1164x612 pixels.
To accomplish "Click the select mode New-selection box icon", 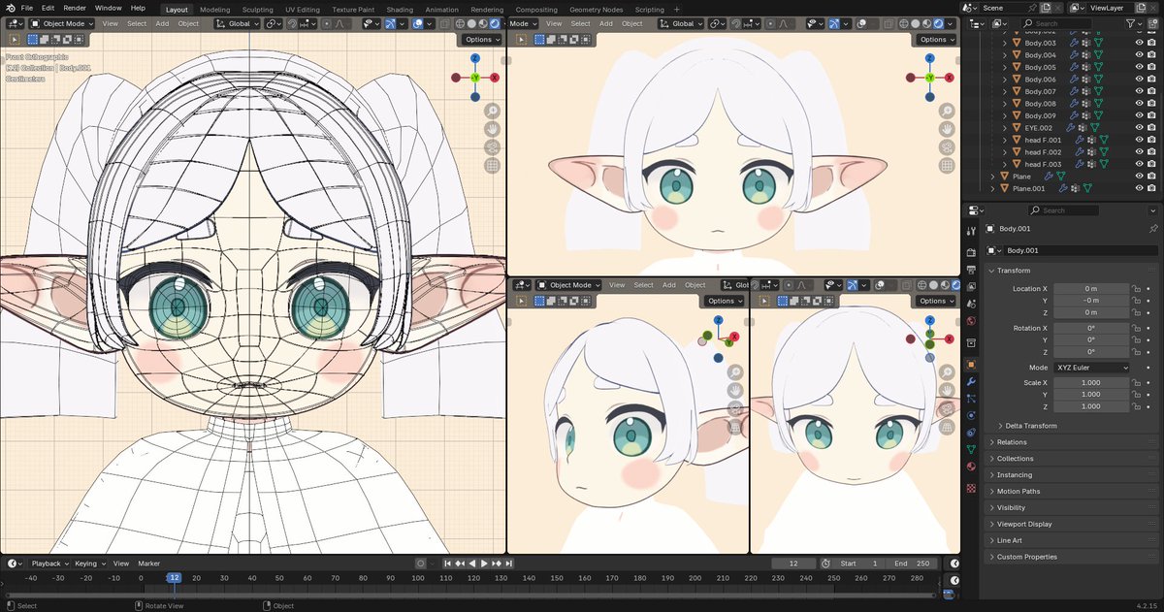I will (x=33, y=40).
